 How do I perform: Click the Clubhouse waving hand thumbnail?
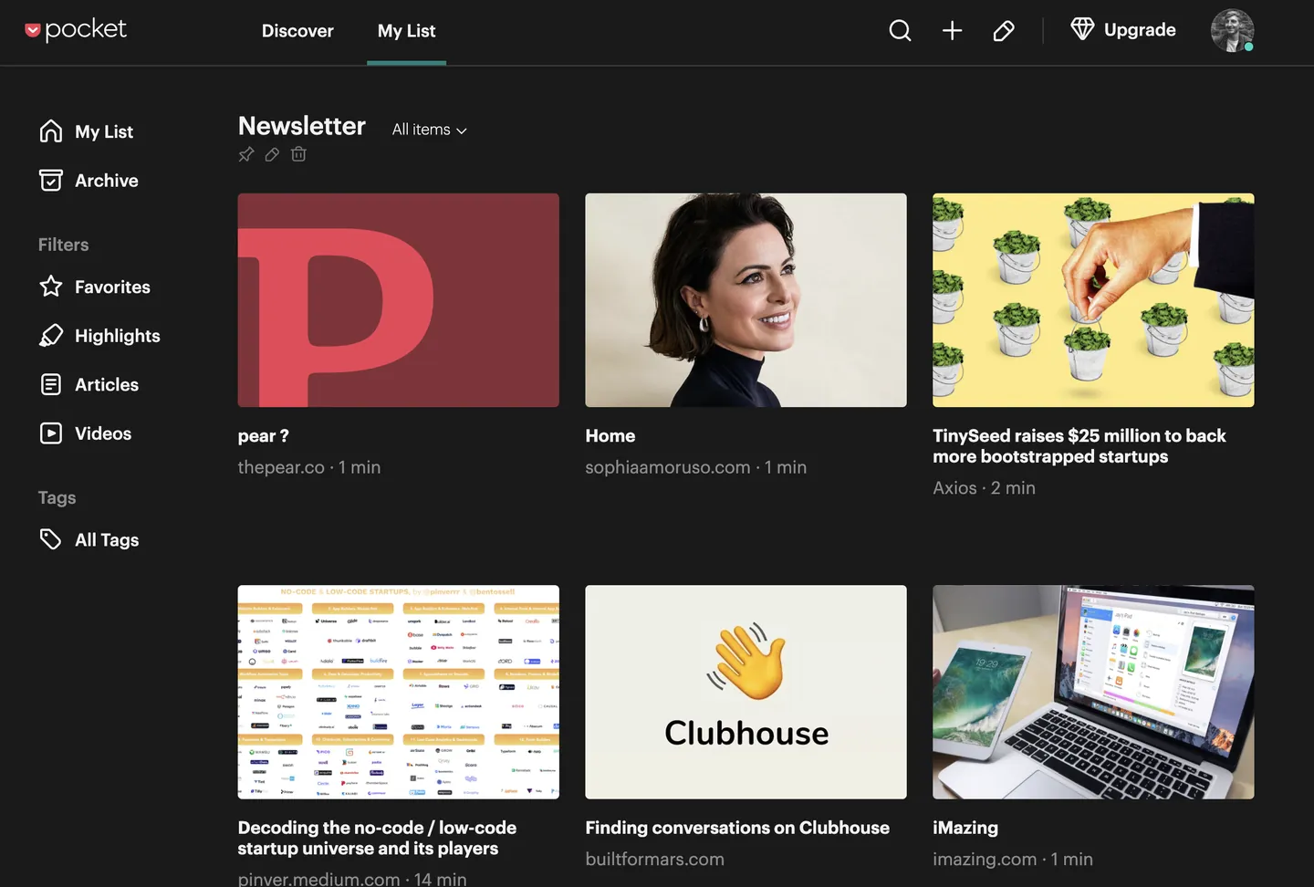746,693
